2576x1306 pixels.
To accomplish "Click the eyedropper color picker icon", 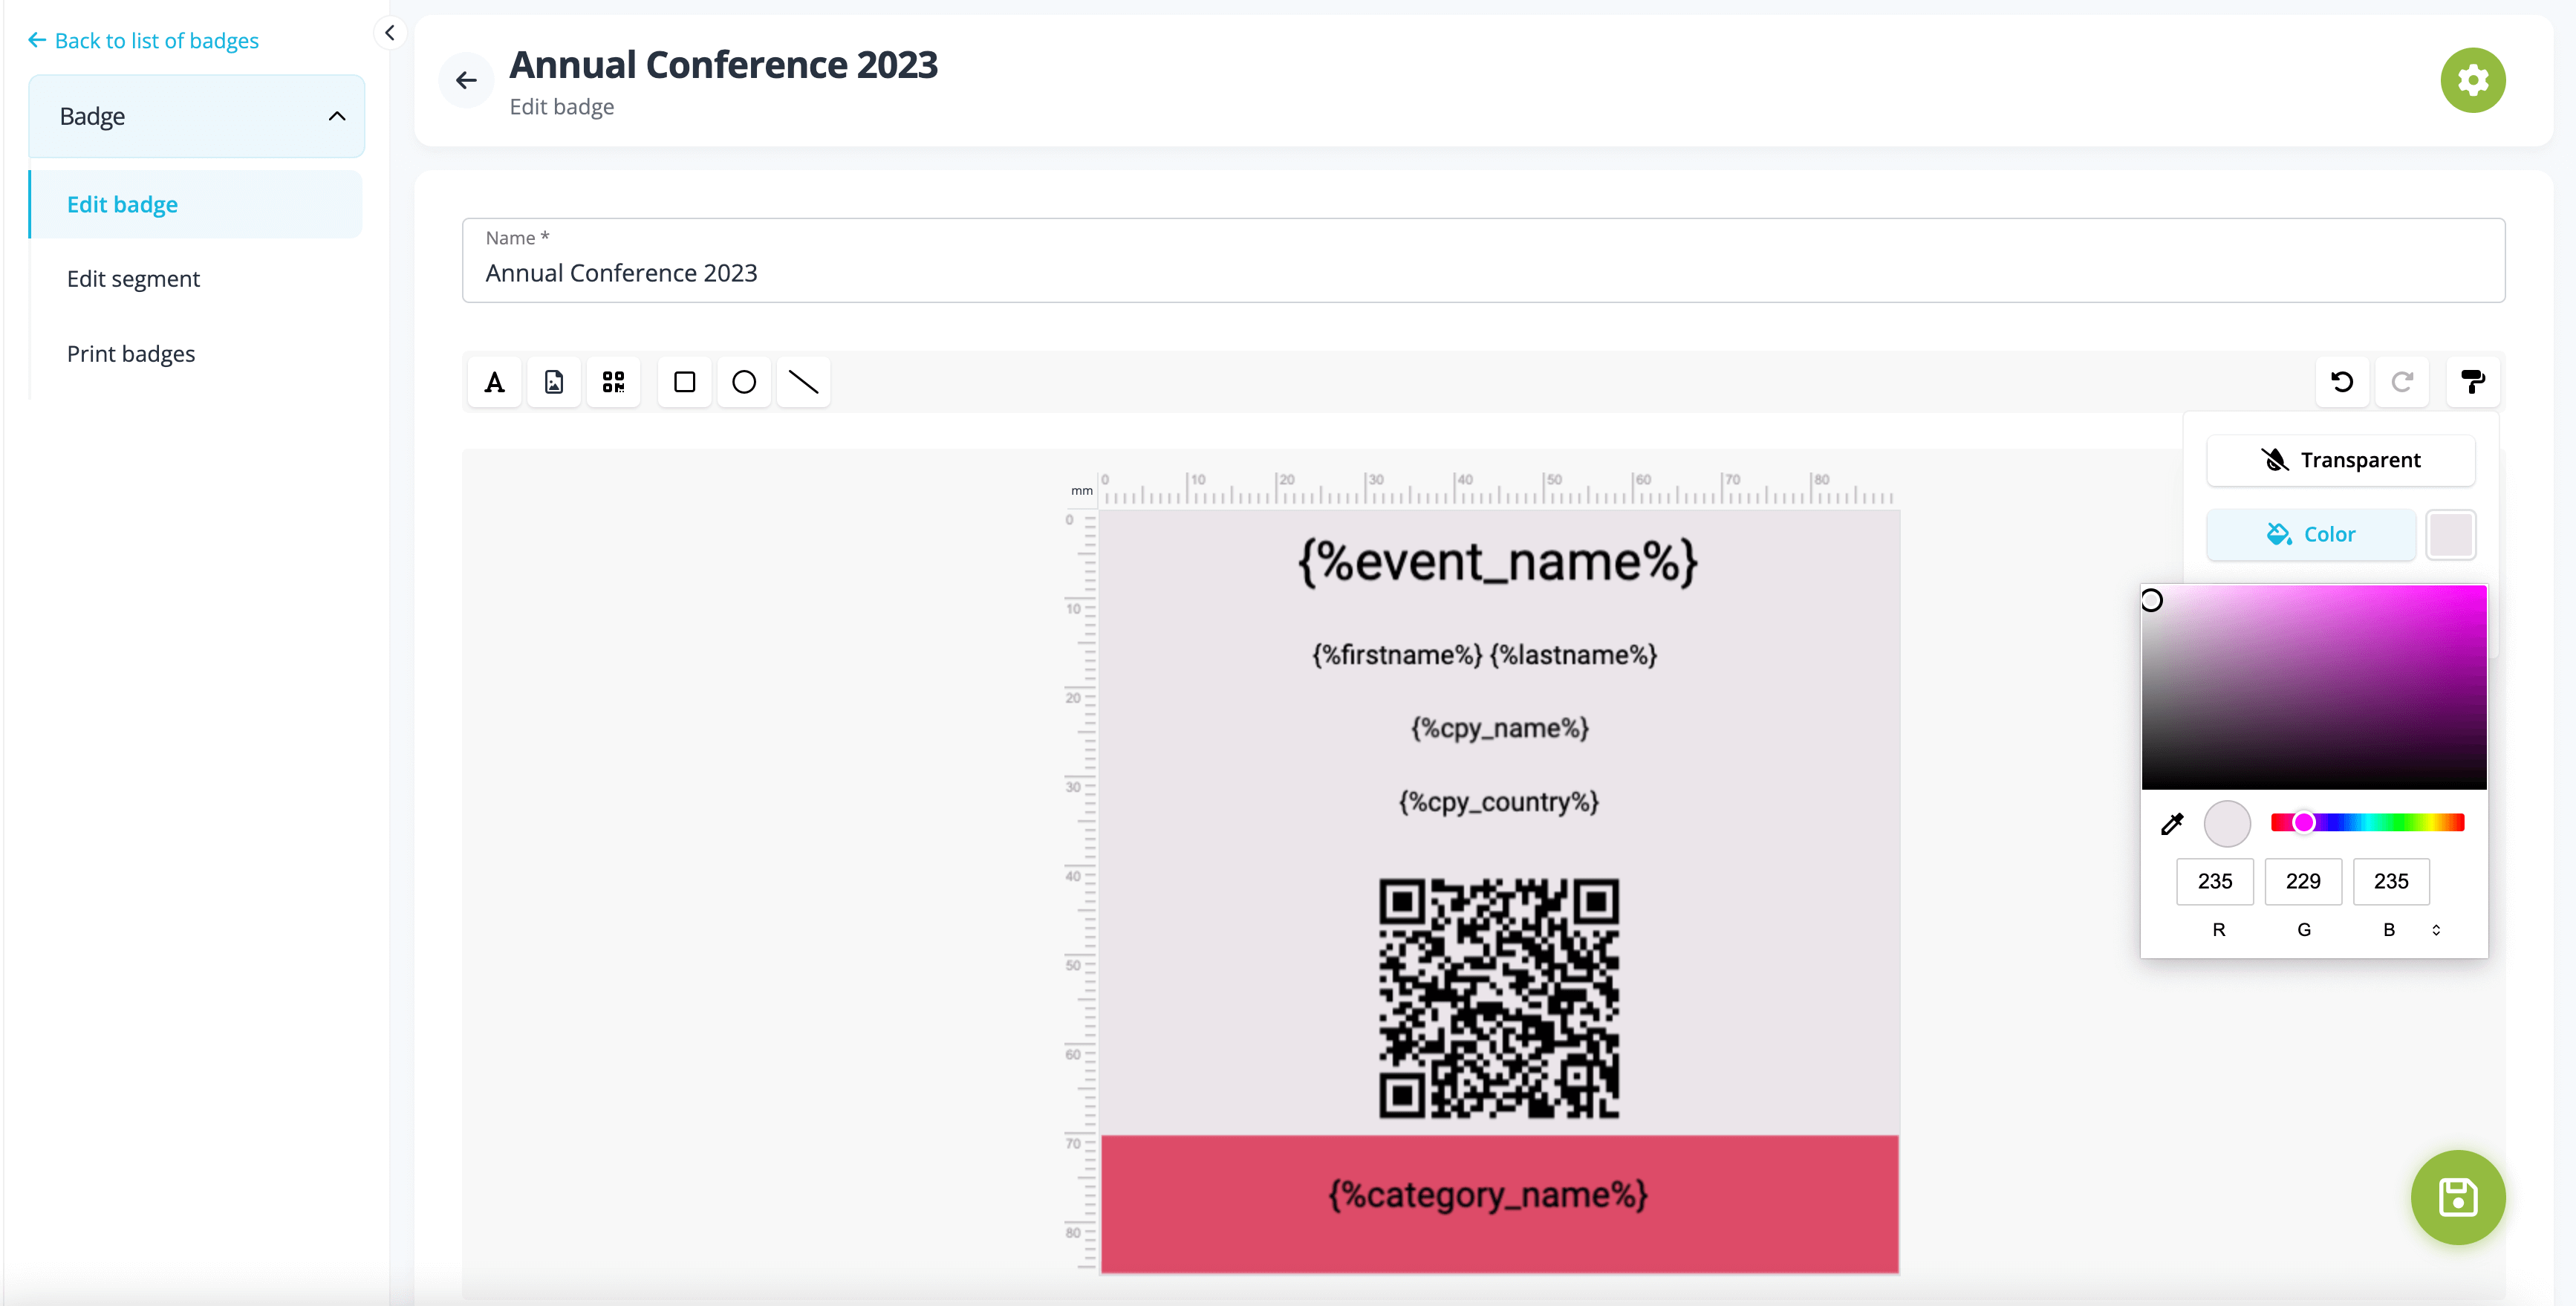I will (2172, 824).
